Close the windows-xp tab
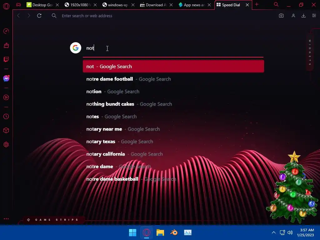The height and width of the screenshot is (240, 320). click(x=133, y=5)
